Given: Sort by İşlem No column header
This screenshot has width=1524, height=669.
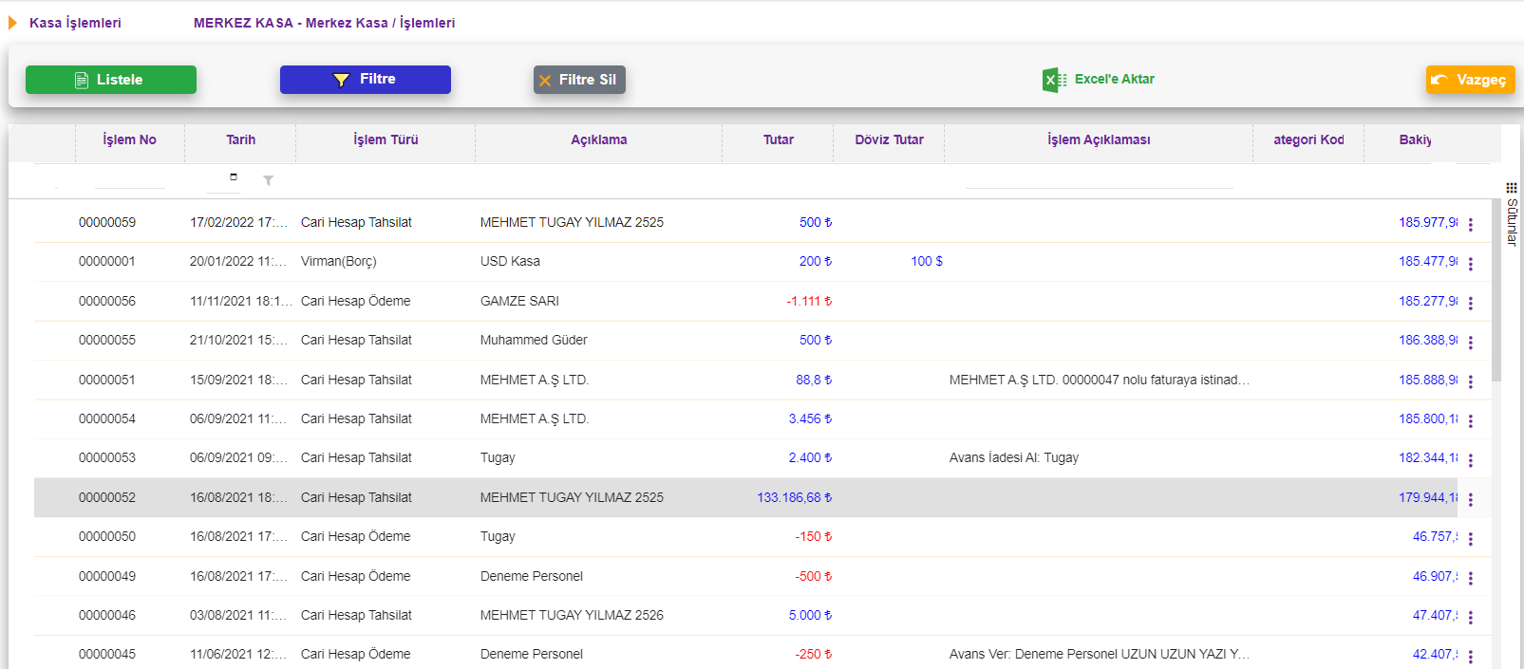Looking at the screenshot, I should [130, 139].
